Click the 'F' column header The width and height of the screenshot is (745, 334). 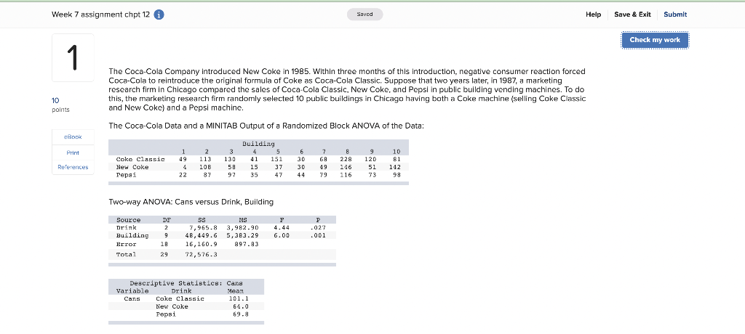point(282,220)
